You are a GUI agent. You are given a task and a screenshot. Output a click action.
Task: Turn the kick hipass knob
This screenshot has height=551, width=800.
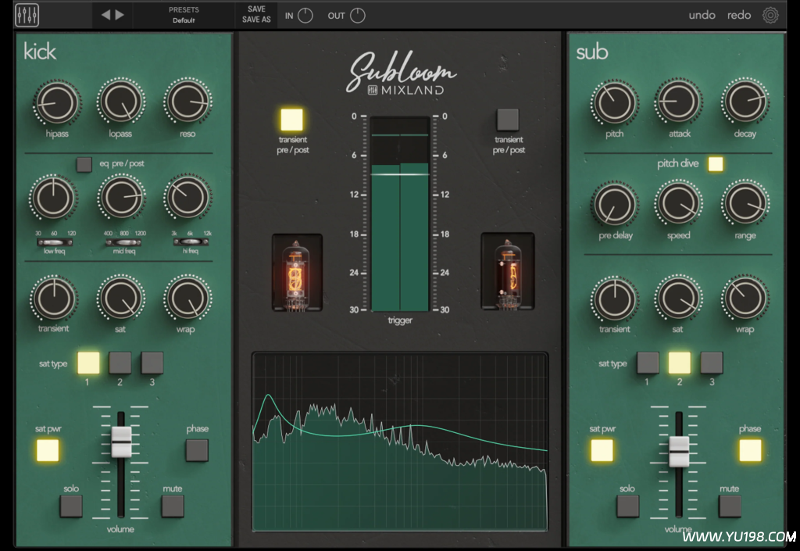[55, 102]
